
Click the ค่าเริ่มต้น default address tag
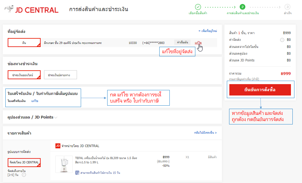(x=182, y=42)
